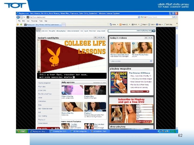Open the Help menu in menu bar
Image resolution: width=194 pixels, height=145 pixels.
point(46,21)
